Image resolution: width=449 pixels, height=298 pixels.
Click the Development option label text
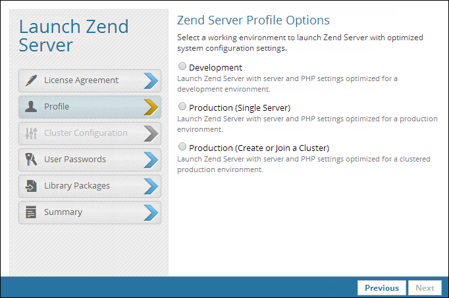tap(215, 67)
